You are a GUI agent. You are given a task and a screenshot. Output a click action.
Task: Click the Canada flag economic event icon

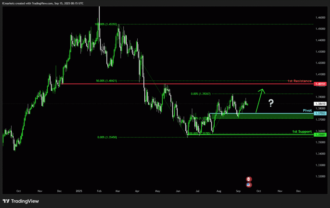[x=249, y=179]
